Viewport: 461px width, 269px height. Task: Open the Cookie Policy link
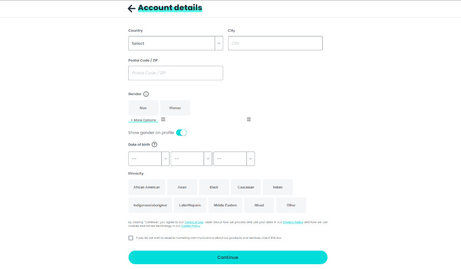(x=190, y=226)
